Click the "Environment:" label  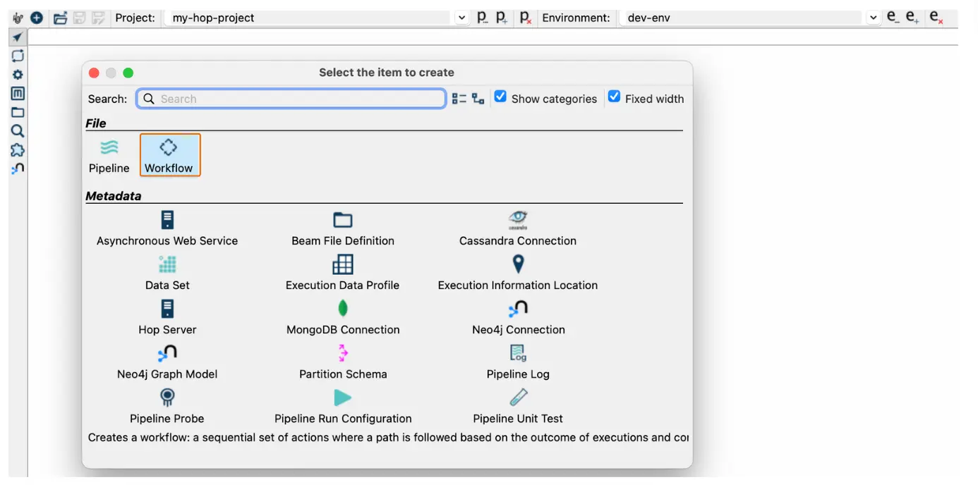point(576,18)
